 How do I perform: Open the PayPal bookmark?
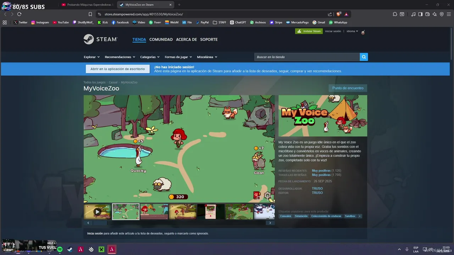pyautogui.click(x=202, y=22)
